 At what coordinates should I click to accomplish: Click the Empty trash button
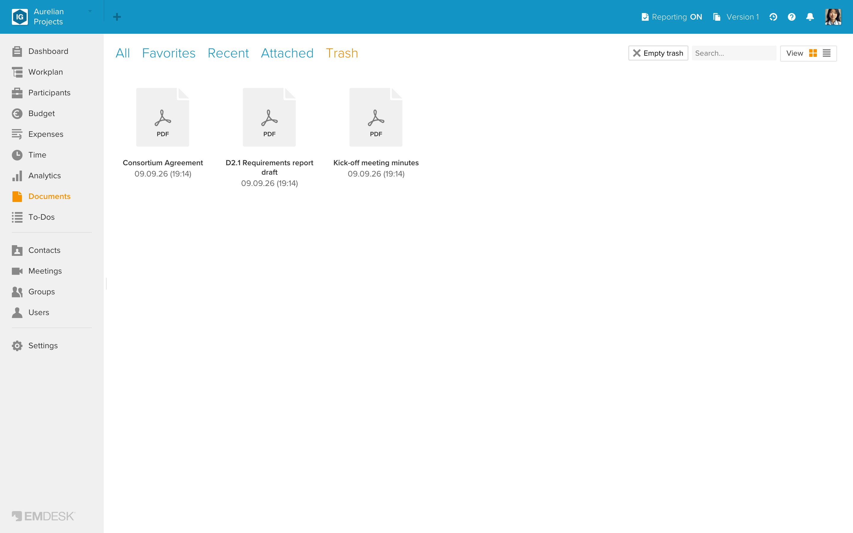point(658,53)
